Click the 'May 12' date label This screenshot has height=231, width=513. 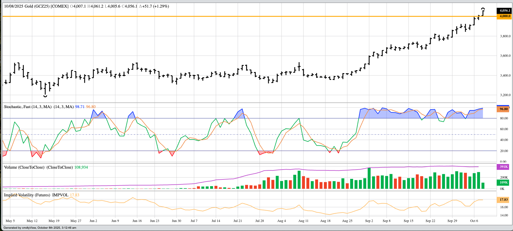click(32, 221)
